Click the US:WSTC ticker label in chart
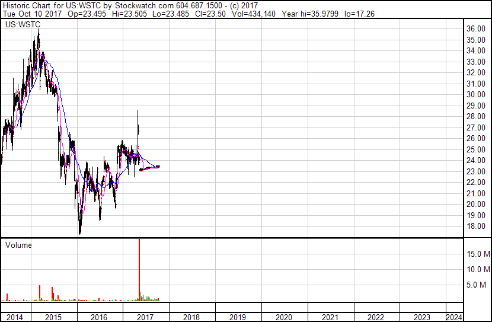This screenshot has height=322, width=492. point(23,24)
